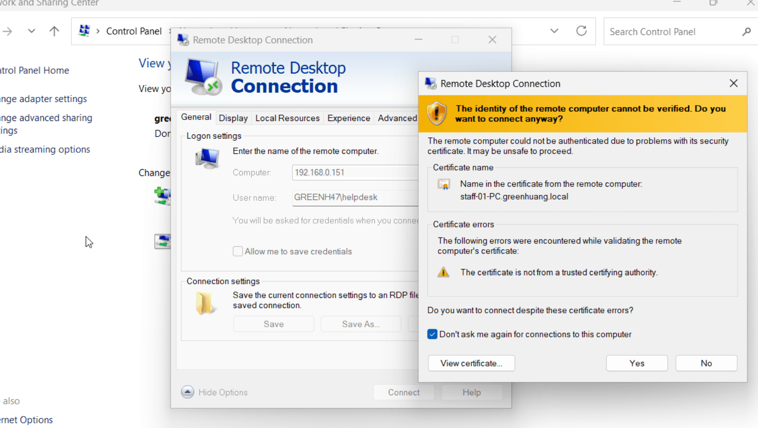This screenshot has height=428, width=758.
Task: Click the Remote Desktop icon in main window title
Action: pyautogui.click(x=183, y=40)
